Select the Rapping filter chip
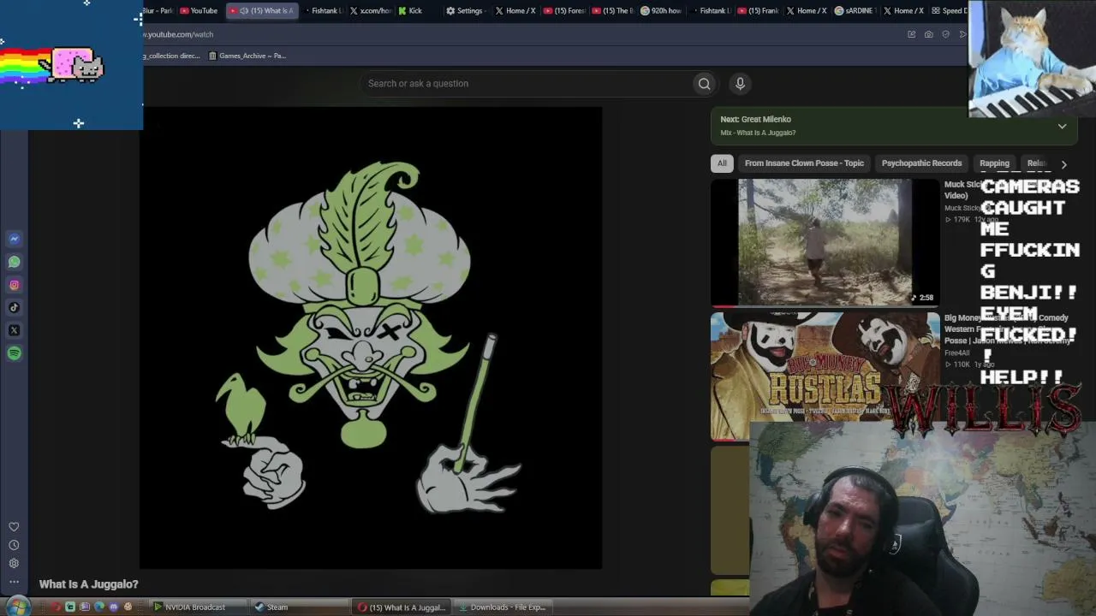1096x616 pixels. [x=994, y=163]
